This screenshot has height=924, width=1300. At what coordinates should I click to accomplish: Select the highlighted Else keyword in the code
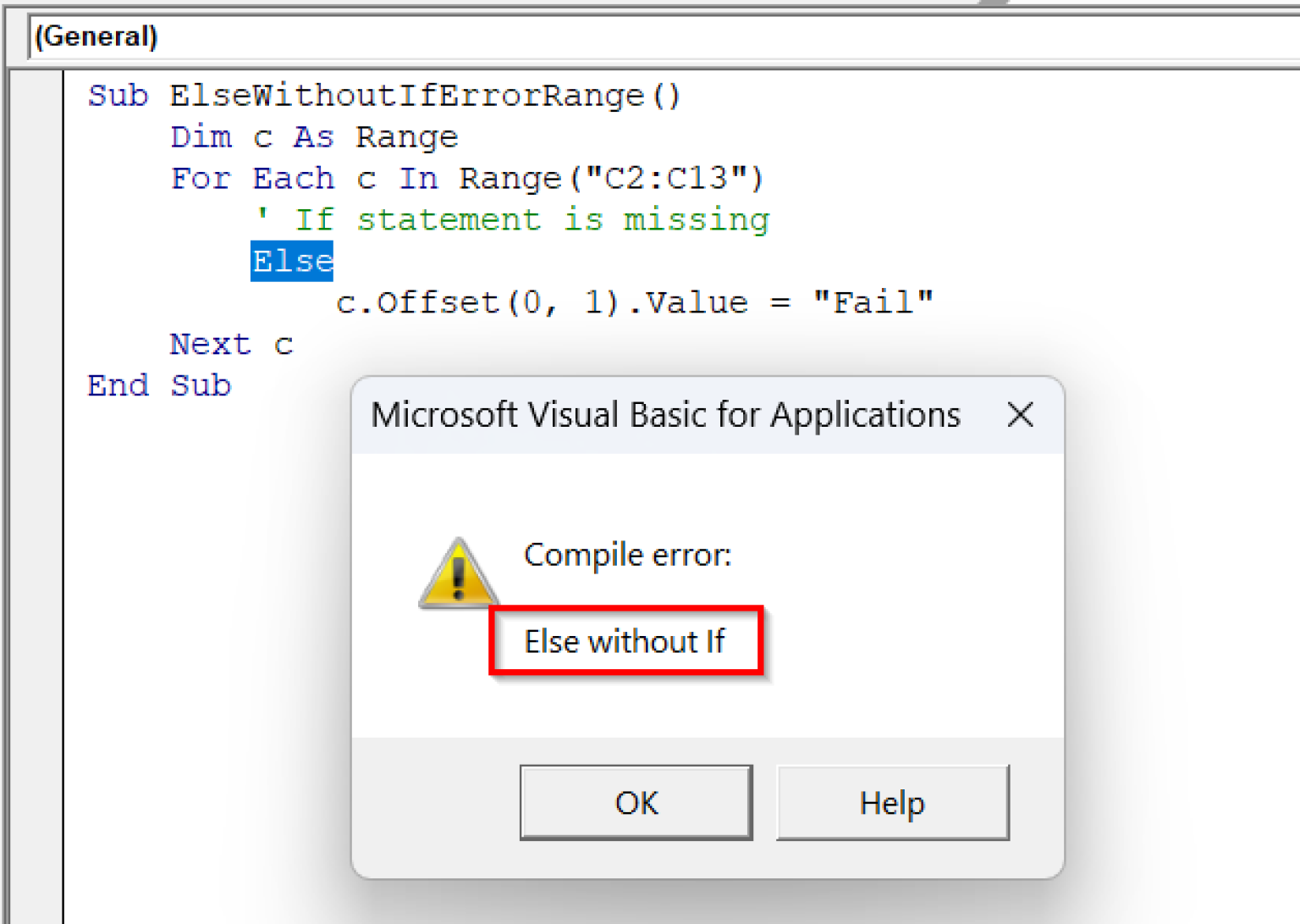291,261
